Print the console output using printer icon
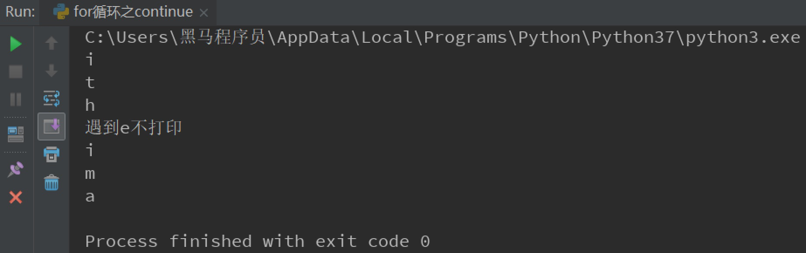The height and width of the screenshot is (253, 806). click(52, 154)
